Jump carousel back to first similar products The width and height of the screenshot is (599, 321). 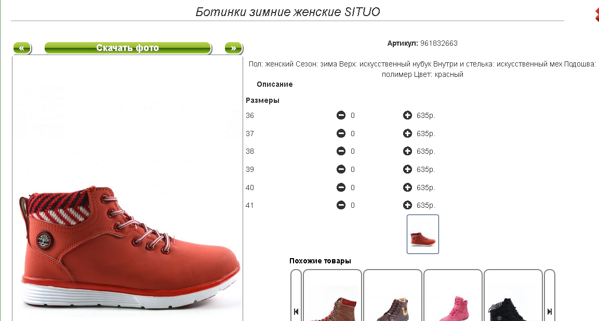pos(296,295)
